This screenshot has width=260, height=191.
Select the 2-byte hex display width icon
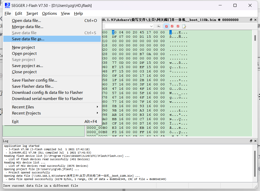(x=172, y=26)
